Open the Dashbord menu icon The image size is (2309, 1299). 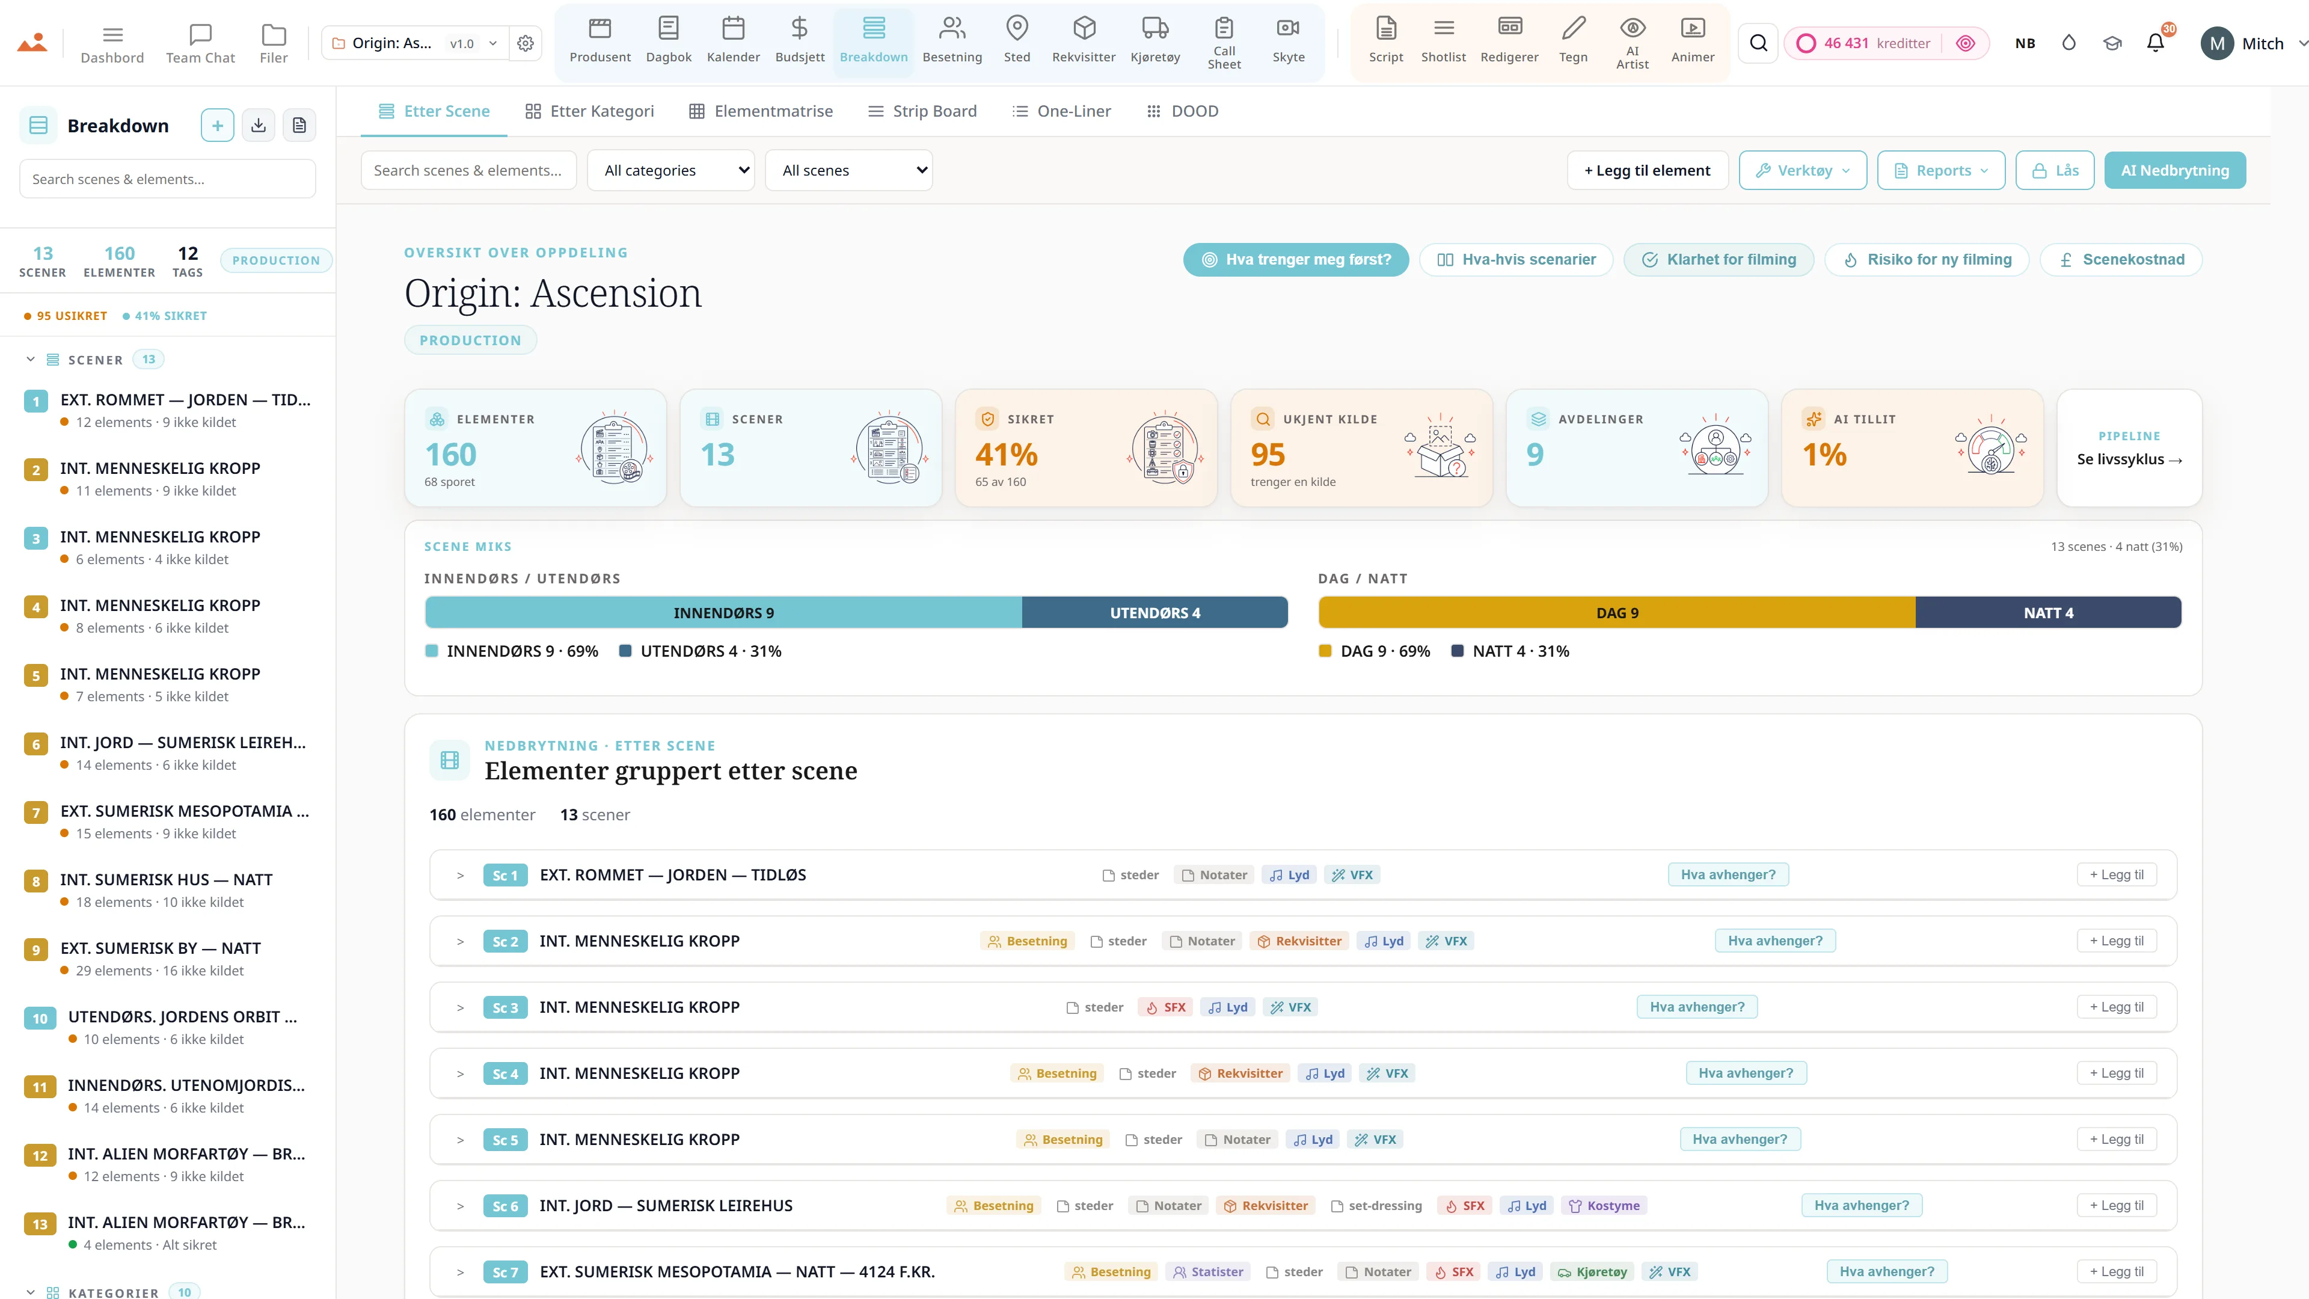[112, 43]
